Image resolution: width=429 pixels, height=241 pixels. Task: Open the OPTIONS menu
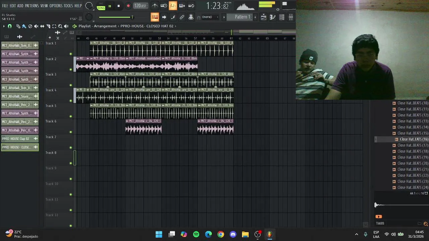[x=56, y=6]
